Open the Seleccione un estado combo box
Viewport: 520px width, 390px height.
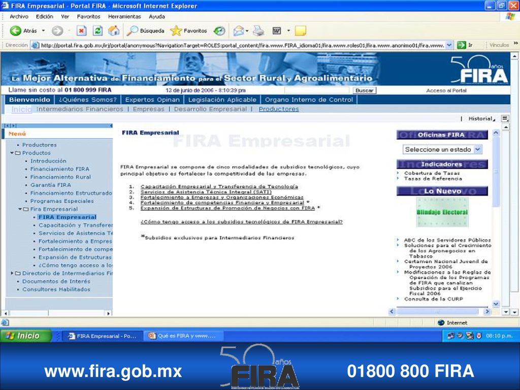(442, 150)
